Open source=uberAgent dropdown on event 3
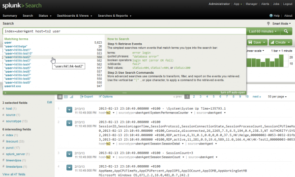Screen dimensions: 295x177 coord(216,157)
